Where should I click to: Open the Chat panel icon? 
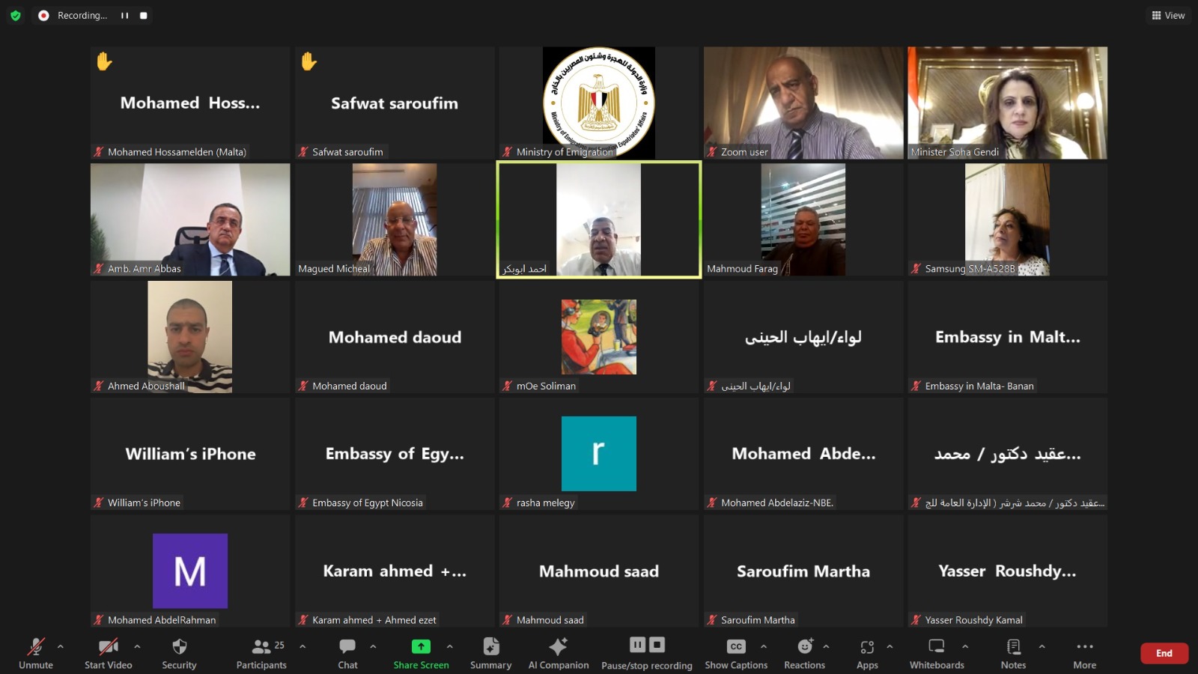tap(347, 646)
